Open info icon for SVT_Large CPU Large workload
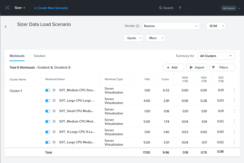This screenshot has width=244, height=163. [54, 101]
